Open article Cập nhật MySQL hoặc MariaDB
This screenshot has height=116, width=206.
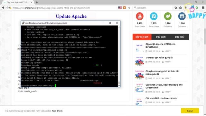164,86
